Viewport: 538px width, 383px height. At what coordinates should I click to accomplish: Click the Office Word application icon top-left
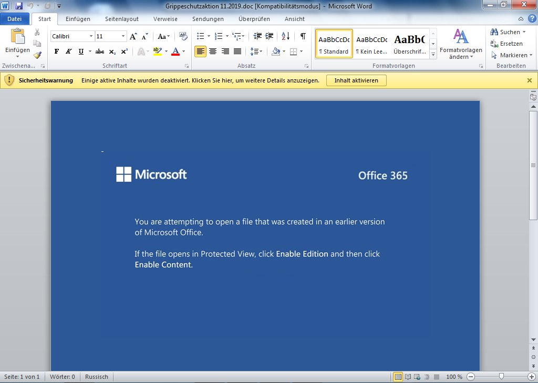tap(5, 6)
